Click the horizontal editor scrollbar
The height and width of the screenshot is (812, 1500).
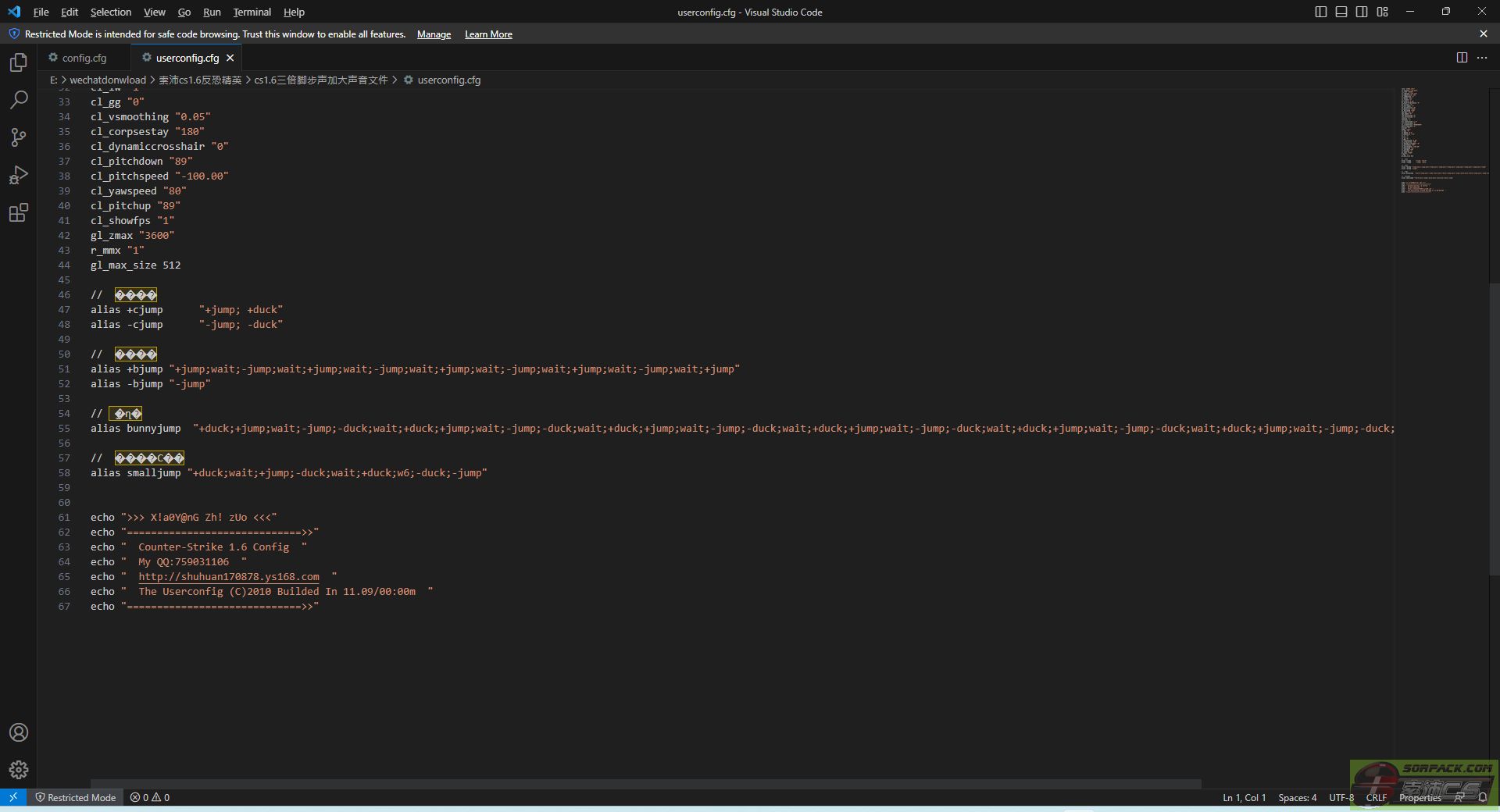coord(645,783)
